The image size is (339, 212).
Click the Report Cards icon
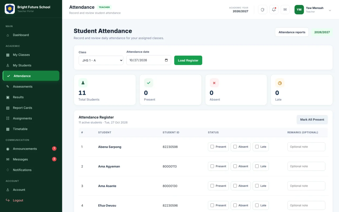click(8, 108)
